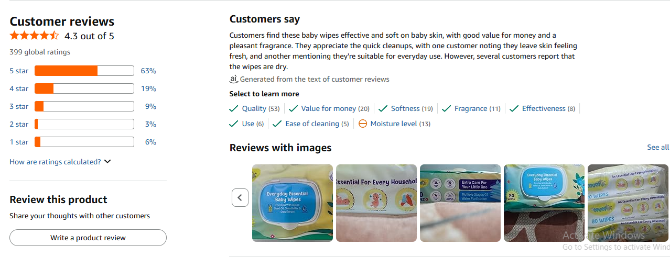Click the checkmark icon next to Effectiveness

[514, 109]
